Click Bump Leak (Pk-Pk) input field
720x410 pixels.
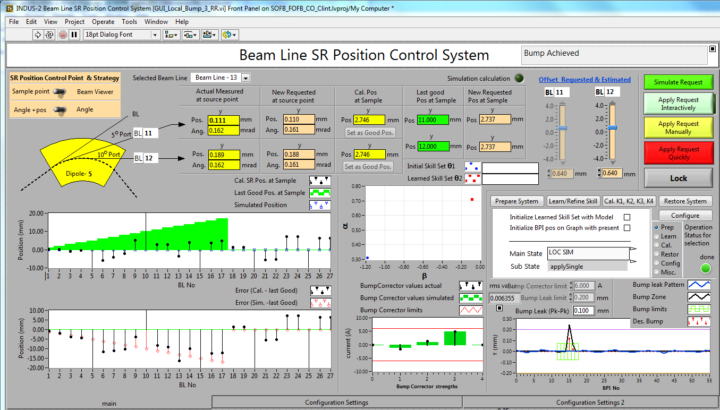click(x=583, y=311)
